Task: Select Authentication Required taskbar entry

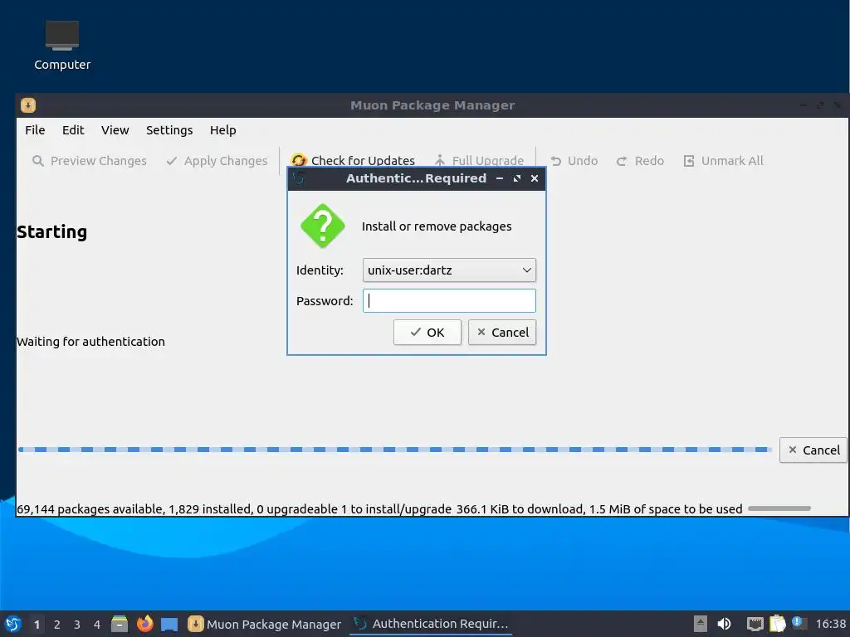Action: tap(431, 624)
